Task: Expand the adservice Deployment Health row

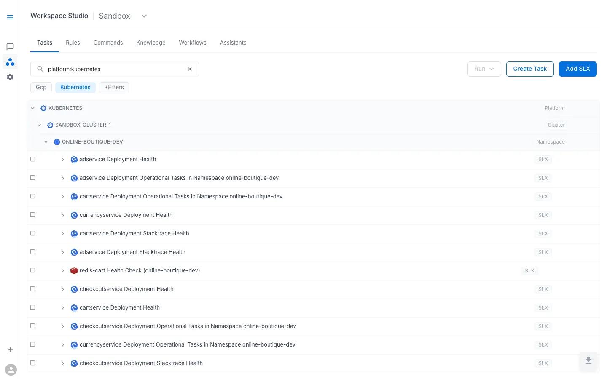Action: (63, 160)
